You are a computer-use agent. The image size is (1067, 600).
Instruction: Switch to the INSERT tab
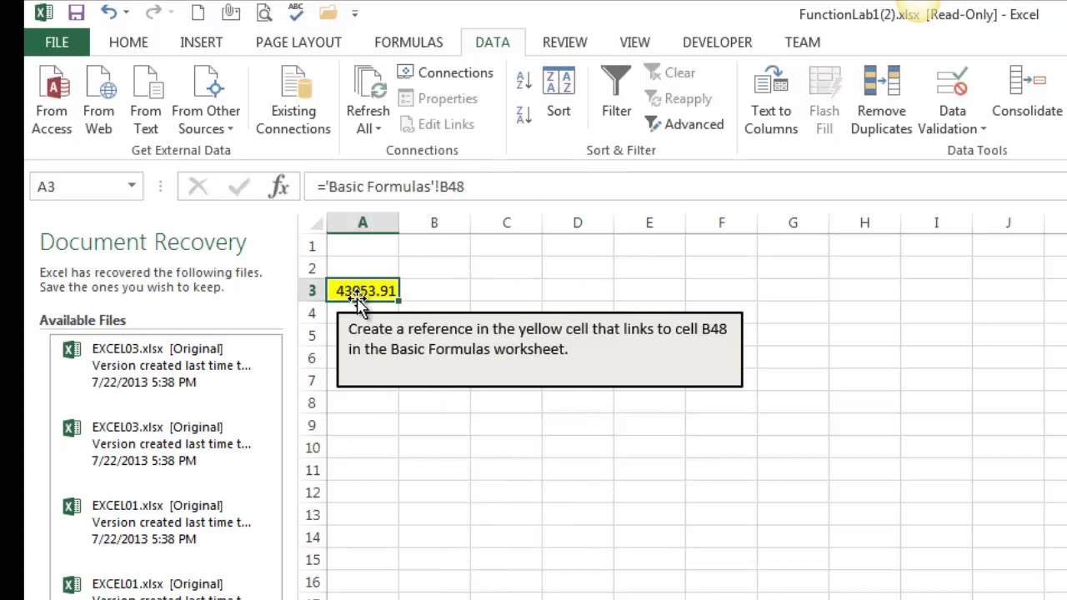(201, 42)
